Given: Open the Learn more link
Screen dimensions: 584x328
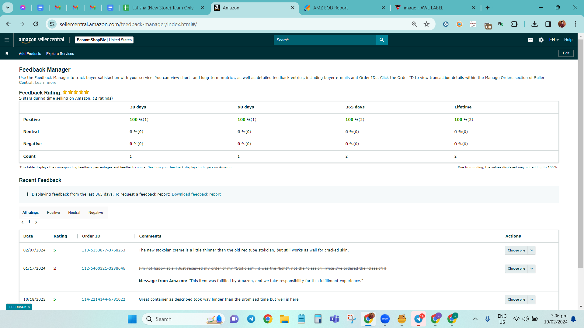Looking at the screenshot, I should 46,83.
